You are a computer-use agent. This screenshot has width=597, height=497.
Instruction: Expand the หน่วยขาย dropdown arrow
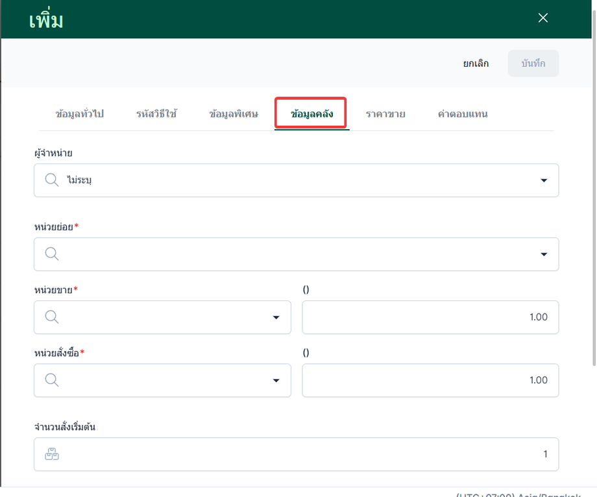point(276,317)
